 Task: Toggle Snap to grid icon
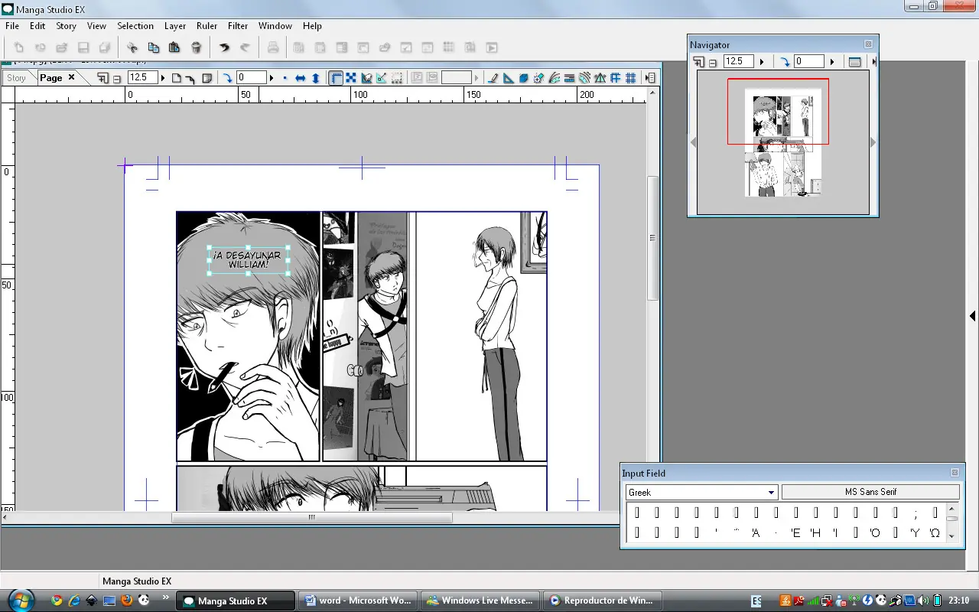coord(631,78)
